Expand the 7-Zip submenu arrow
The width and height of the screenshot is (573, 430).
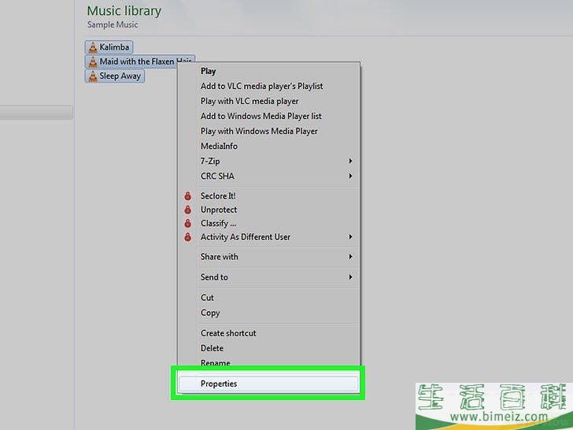pyautogui.click(x=350, y=161)
